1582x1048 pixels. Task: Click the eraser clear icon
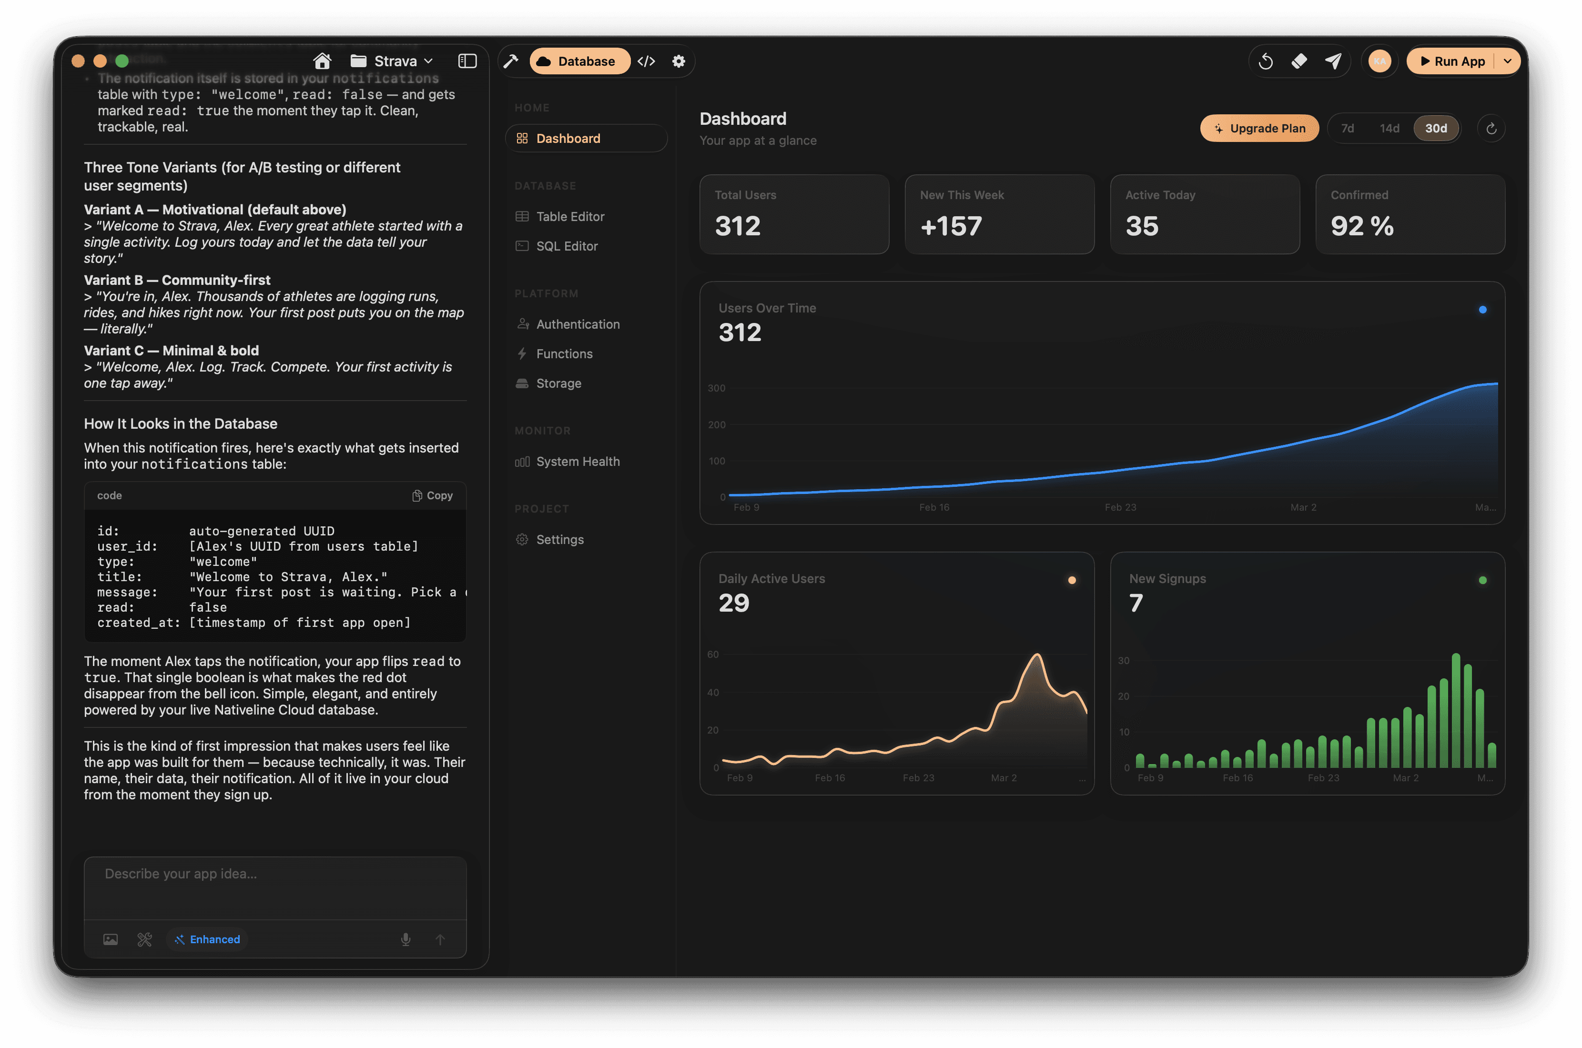tap(1298, 61)
